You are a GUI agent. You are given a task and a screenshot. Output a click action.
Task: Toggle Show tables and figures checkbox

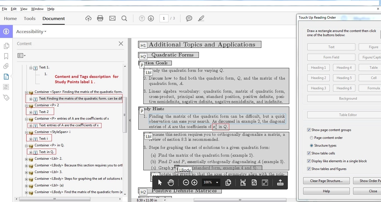point(309,169)
